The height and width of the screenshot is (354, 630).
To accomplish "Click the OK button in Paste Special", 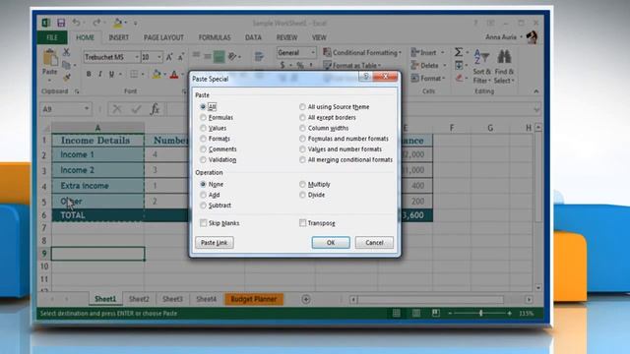I will (x=331, y=243).
